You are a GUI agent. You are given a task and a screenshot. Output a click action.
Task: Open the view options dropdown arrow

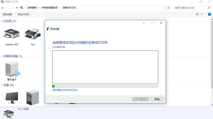pos(202,14)
